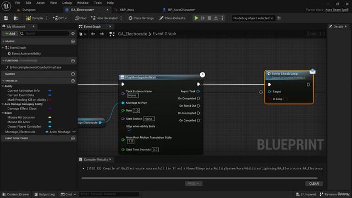Open the Window menu

[x=82, y=3]
